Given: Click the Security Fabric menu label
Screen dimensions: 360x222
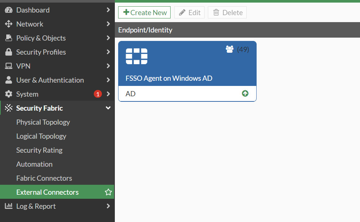Looking at the screenshot, I should 40,108.
